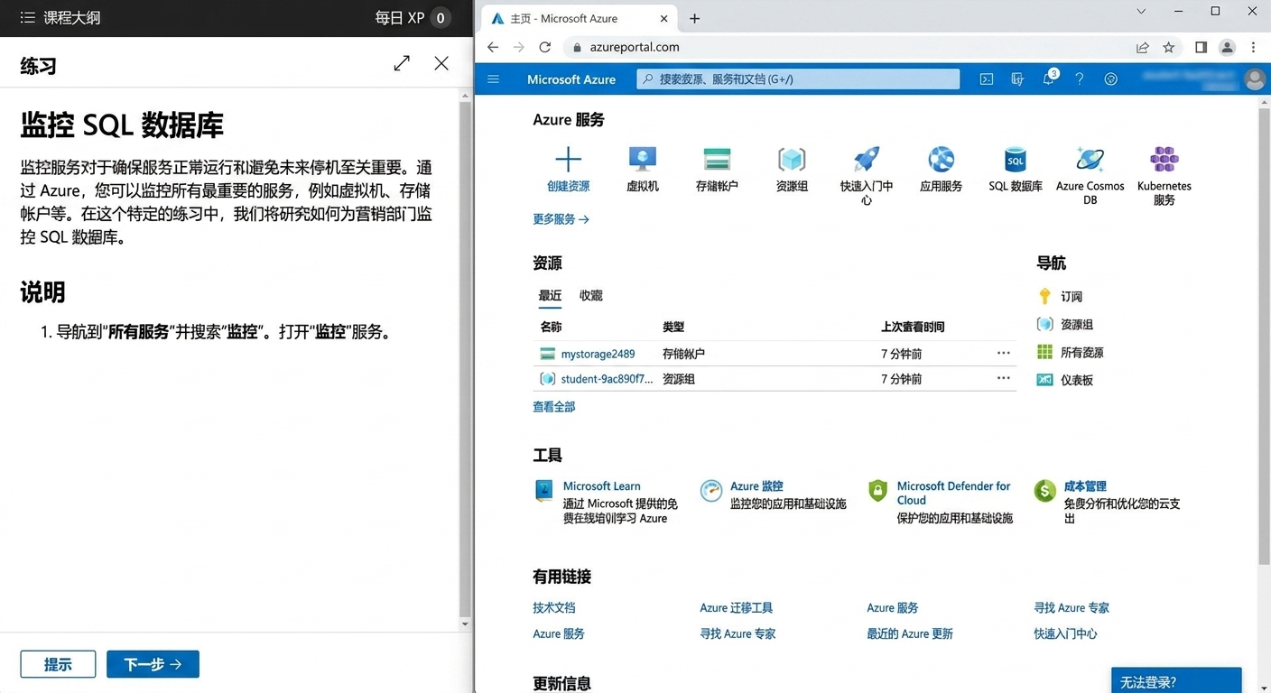The image size is (1271, 693).
Task: Click the 每日 XP counter
Action: [x=413, y=17]
